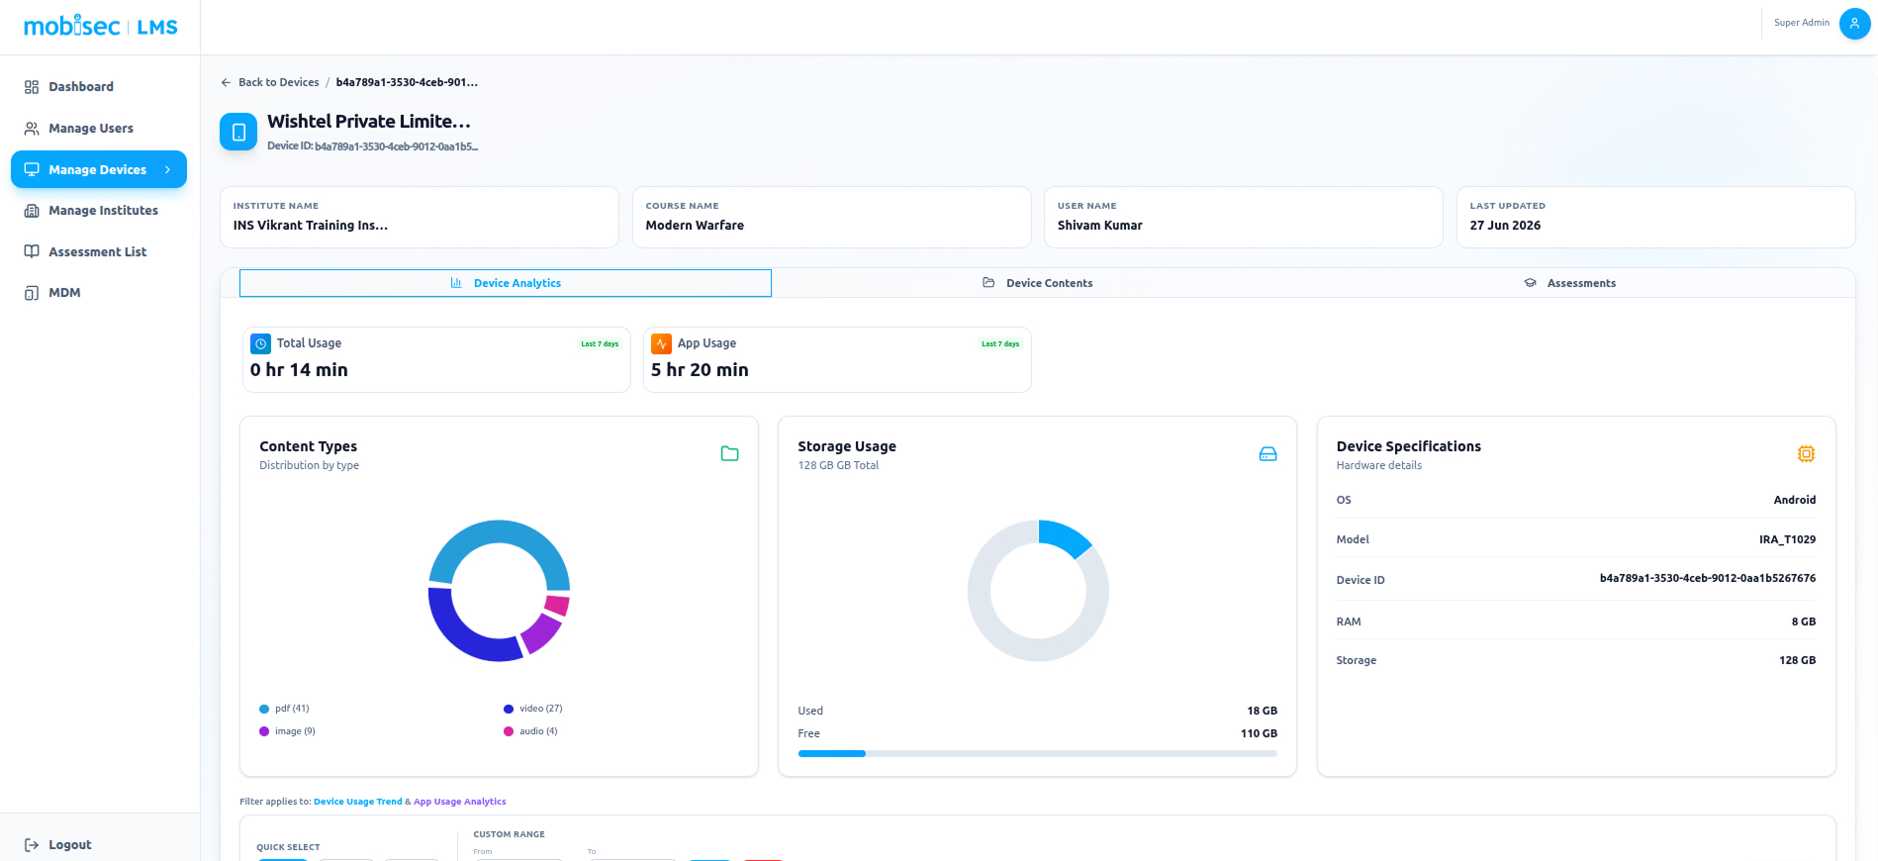Click the Manage Users people icon
The height and width of the screenshot is (861, 1878).
[x=32, y=129]
